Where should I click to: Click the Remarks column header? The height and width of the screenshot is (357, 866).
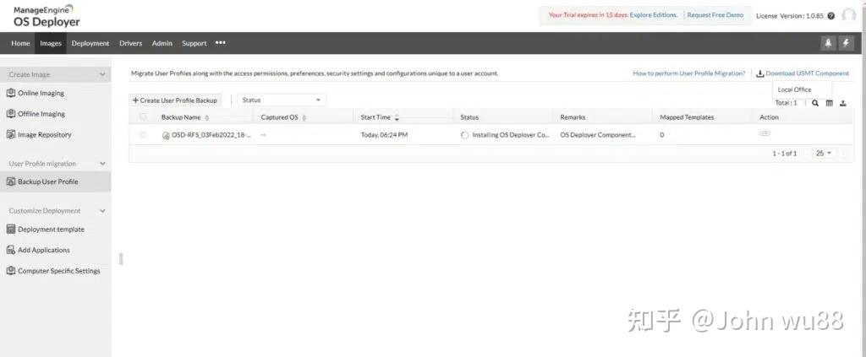tap(573, 117)
